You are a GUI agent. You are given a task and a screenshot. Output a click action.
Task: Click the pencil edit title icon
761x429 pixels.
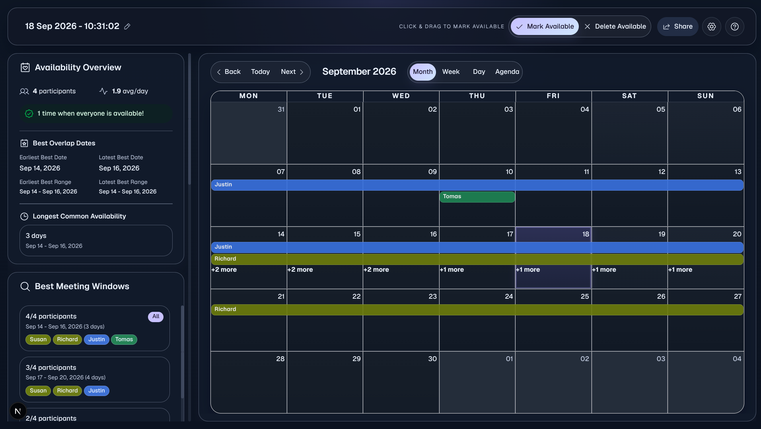[127, 27]
